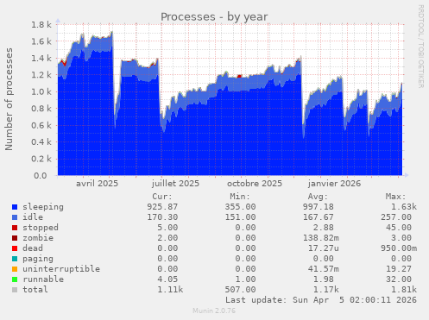Click the 'stopped' legend label
Screen dimensions: 429x320
coord(41,228)
